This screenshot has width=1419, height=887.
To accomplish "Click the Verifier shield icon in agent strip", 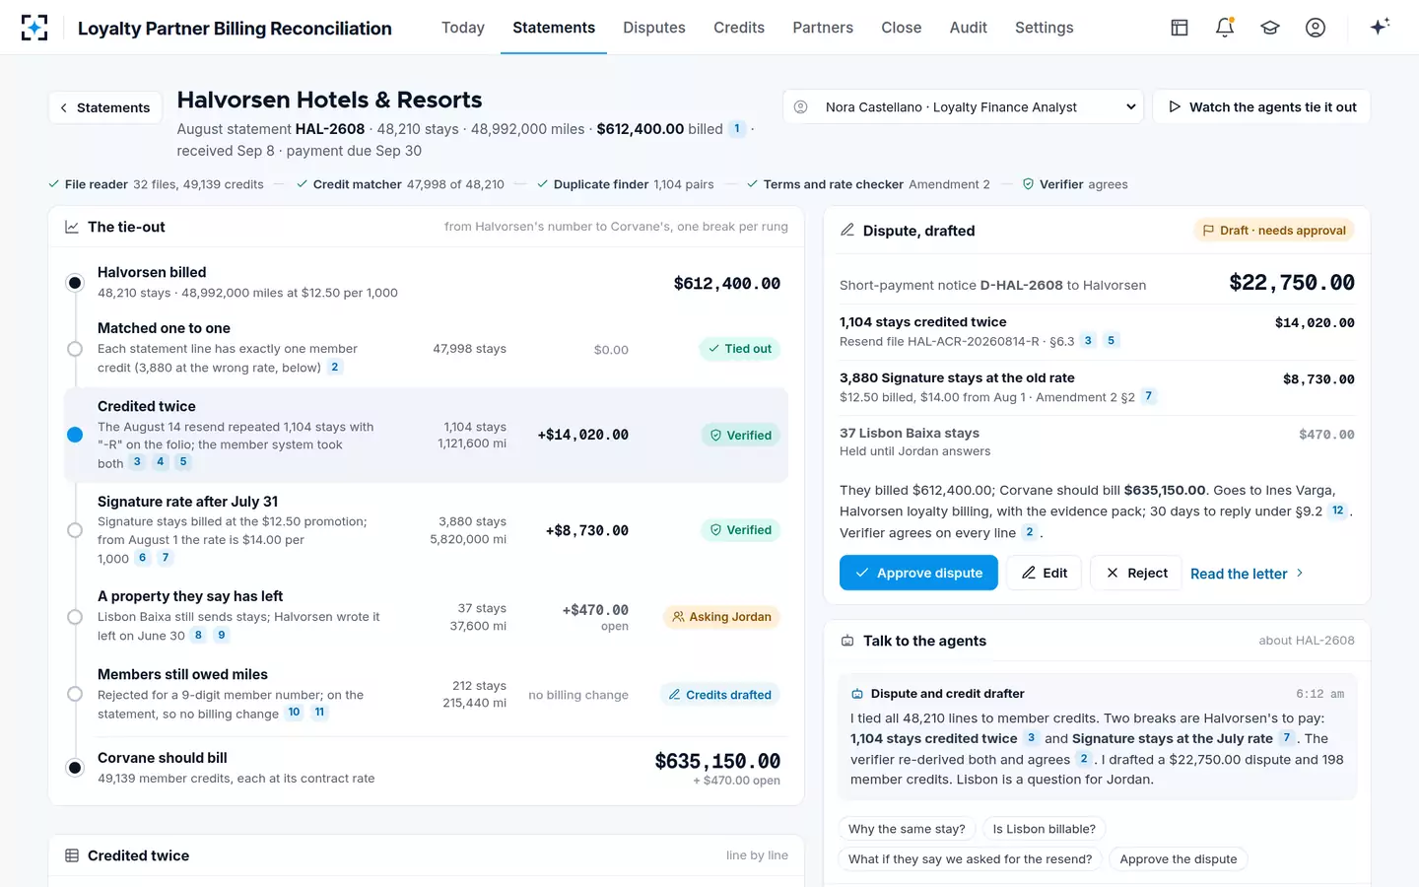I will [x=1028, y=184].
